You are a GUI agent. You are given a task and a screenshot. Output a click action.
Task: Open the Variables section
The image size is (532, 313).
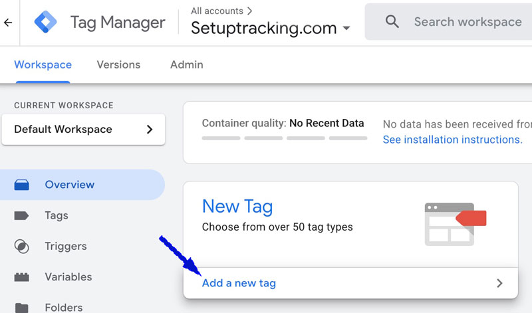68,277
